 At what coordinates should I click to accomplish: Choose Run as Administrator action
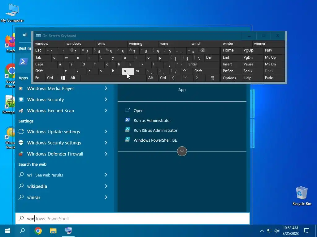[x=152, y=121]
